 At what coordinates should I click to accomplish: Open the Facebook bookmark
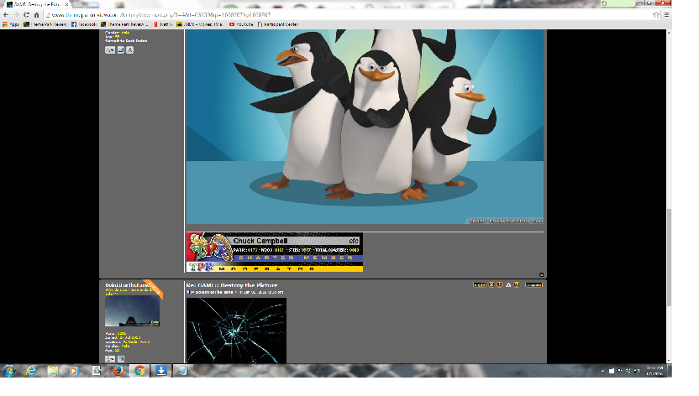click(84, 24)
